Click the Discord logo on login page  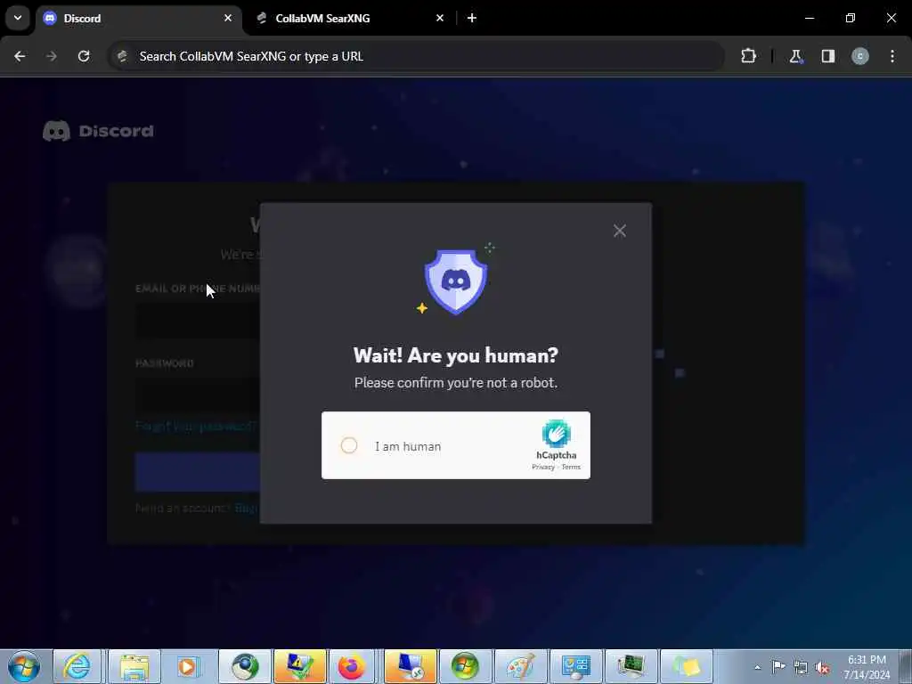(98, 131)
